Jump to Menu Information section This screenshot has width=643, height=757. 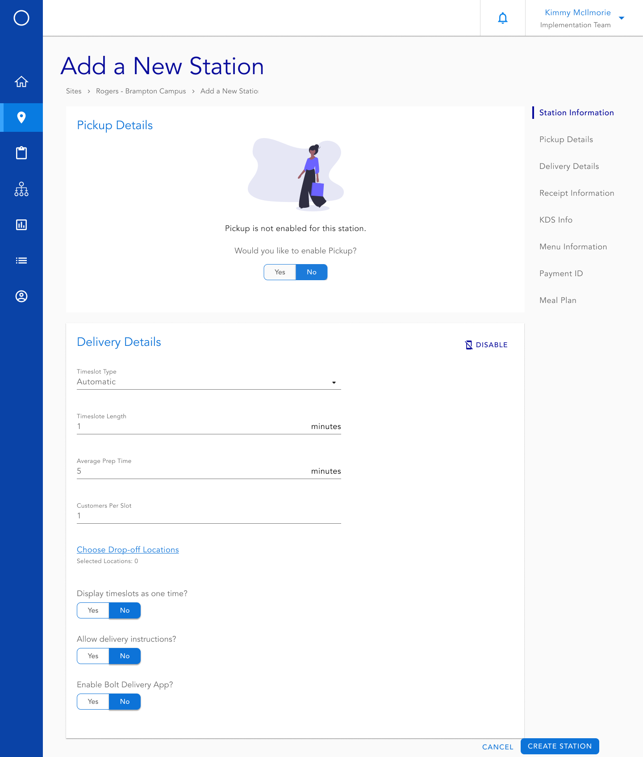[573, 247]
